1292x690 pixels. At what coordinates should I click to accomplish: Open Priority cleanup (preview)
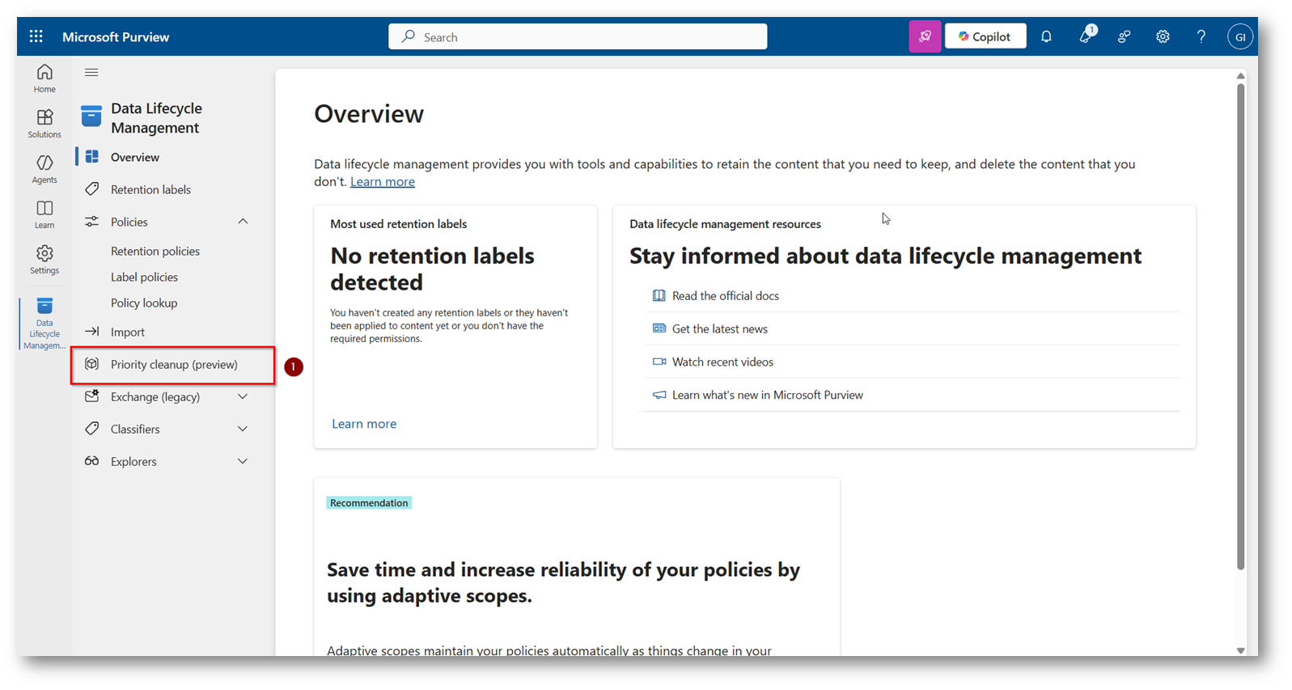point(173,366)
